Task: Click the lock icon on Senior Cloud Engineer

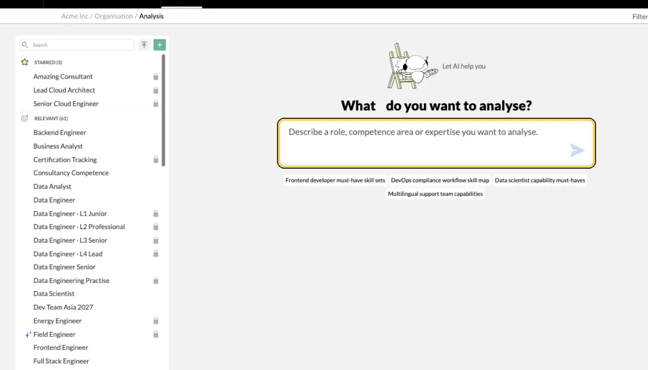Action: click(x=156, y=104)
